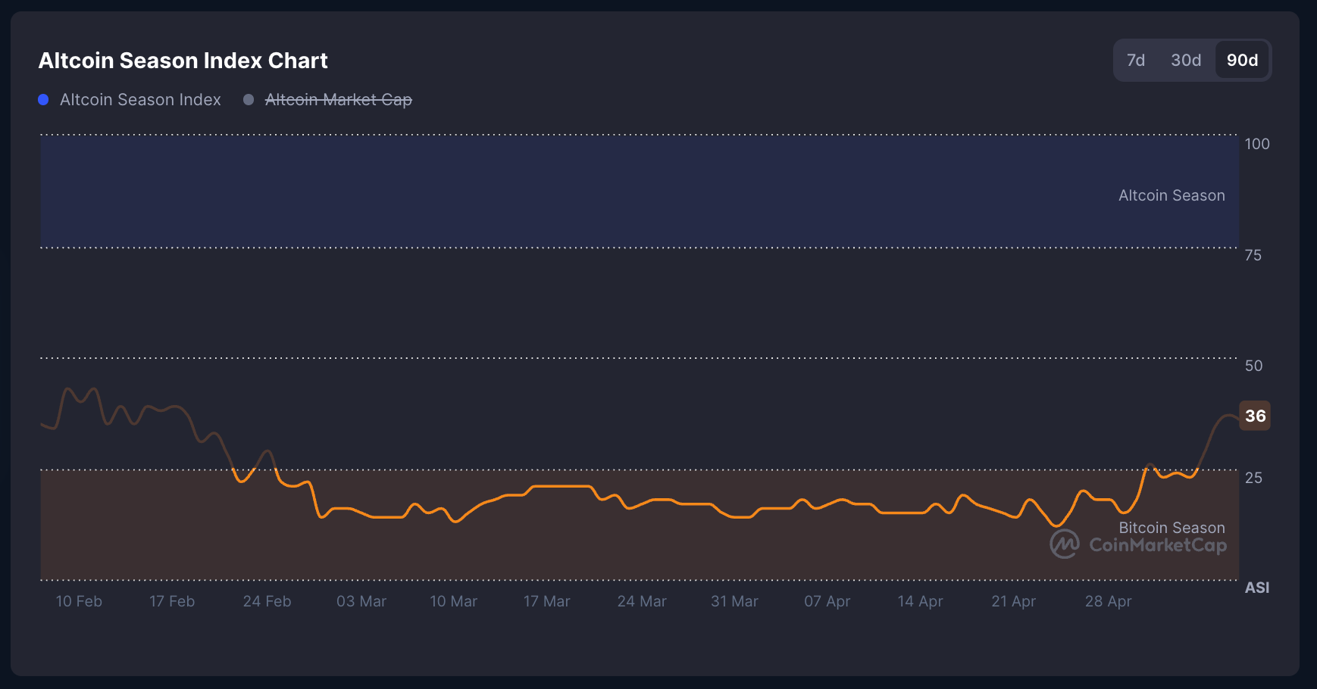Click the 50 gridline on the chart

[x=606, y=357]
